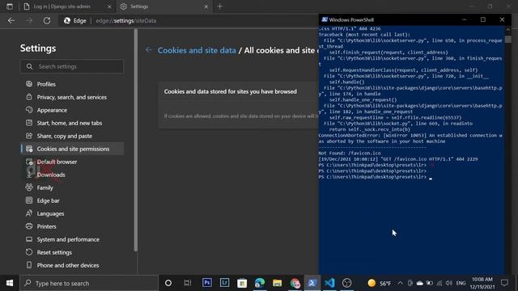Open Microsoft Store from the taskbar

(x=242, y=283)
